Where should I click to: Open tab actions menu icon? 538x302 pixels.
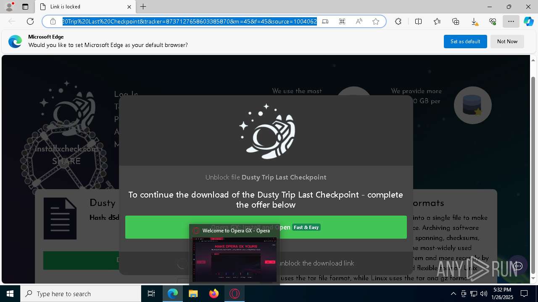point(25,7)
